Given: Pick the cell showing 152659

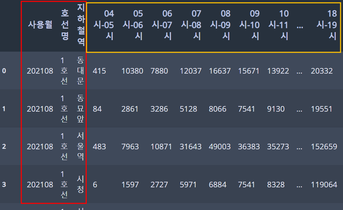Looking at the screenshot, I should coord(324,147).
